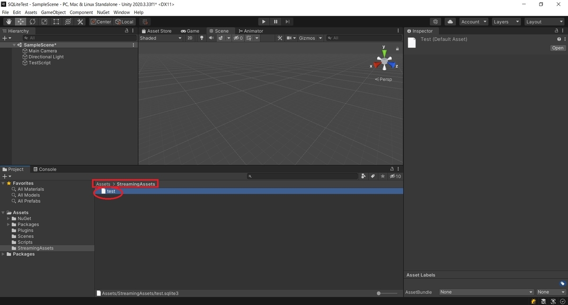The image size is (568, 305).
Task: Open the Shaded draw mode dropdown
Action: [x=160, y=38]
